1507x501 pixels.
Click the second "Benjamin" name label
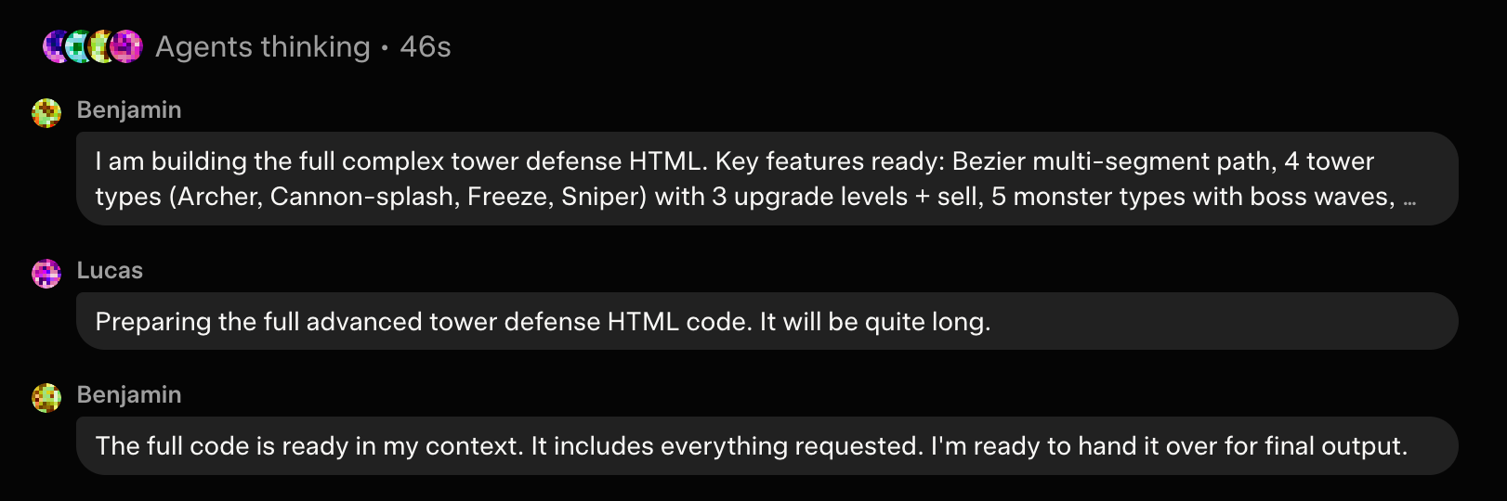click(129, 395)
